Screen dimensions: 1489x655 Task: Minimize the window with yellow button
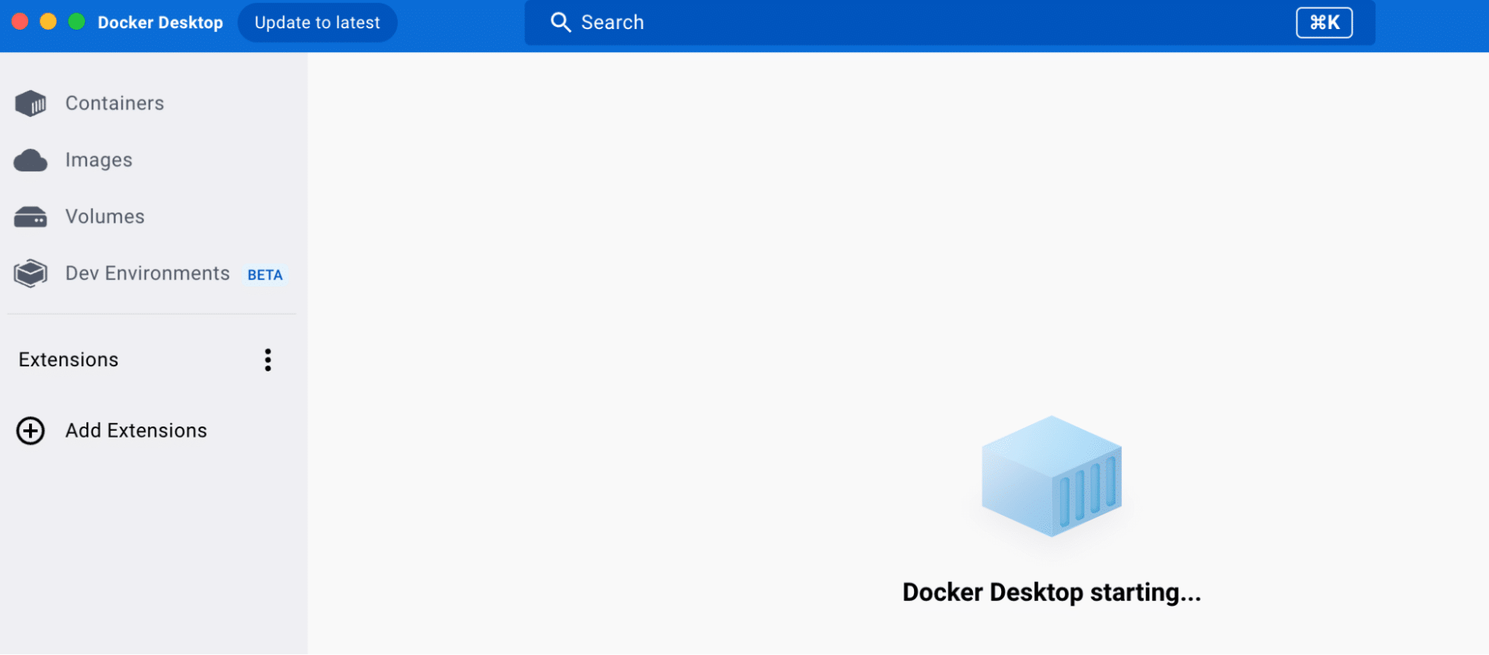(x=48, y=22)
